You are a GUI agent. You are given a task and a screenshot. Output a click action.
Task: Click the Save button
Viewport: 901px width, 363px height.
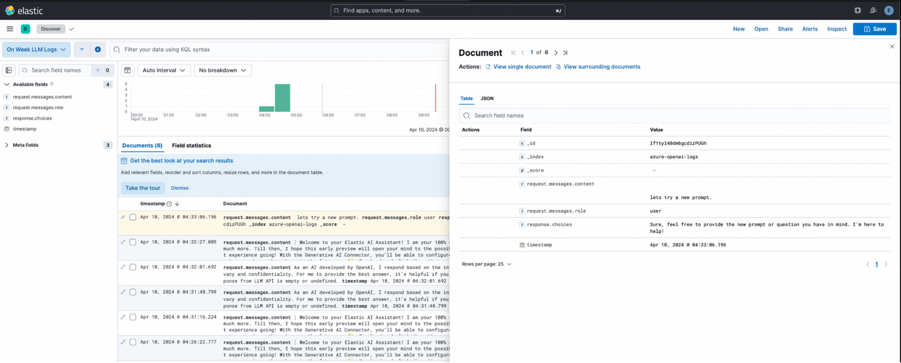874,29
